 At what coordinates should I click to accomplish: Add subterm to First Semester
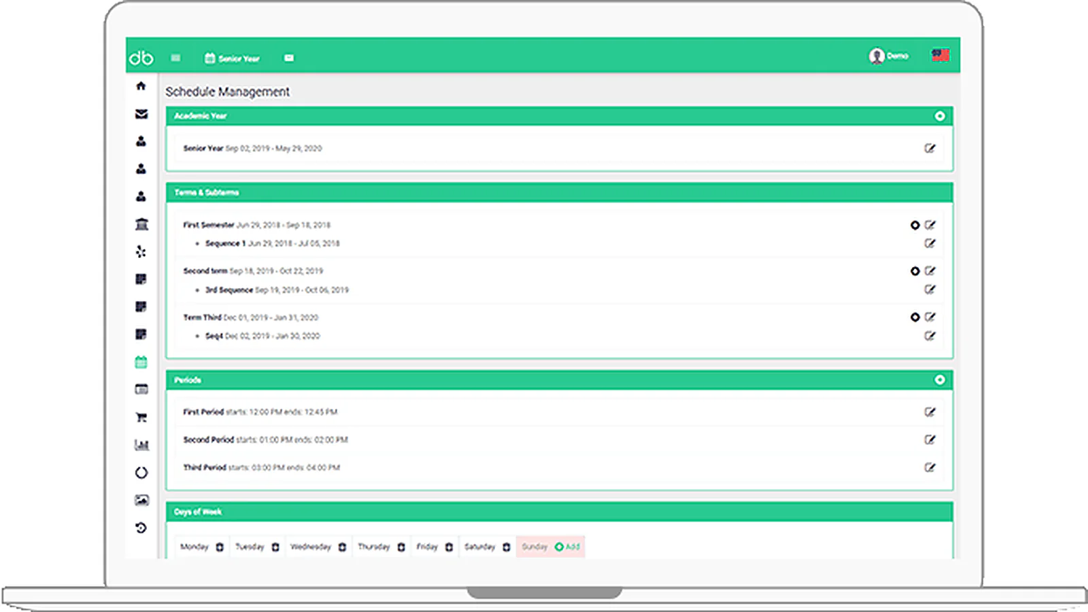click(915, 225)
